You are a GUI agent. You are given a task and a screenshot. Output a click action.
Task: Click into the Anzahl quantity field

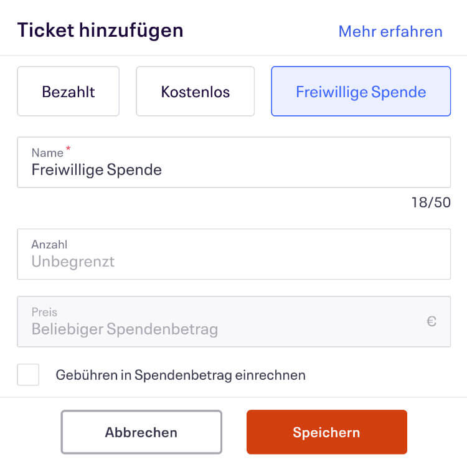coord(233,254)
